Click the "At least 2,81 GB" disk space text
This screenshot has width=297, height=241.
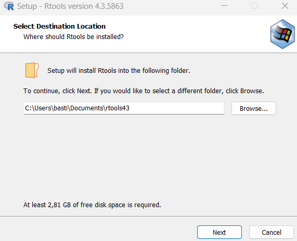(x=92, y=205)
